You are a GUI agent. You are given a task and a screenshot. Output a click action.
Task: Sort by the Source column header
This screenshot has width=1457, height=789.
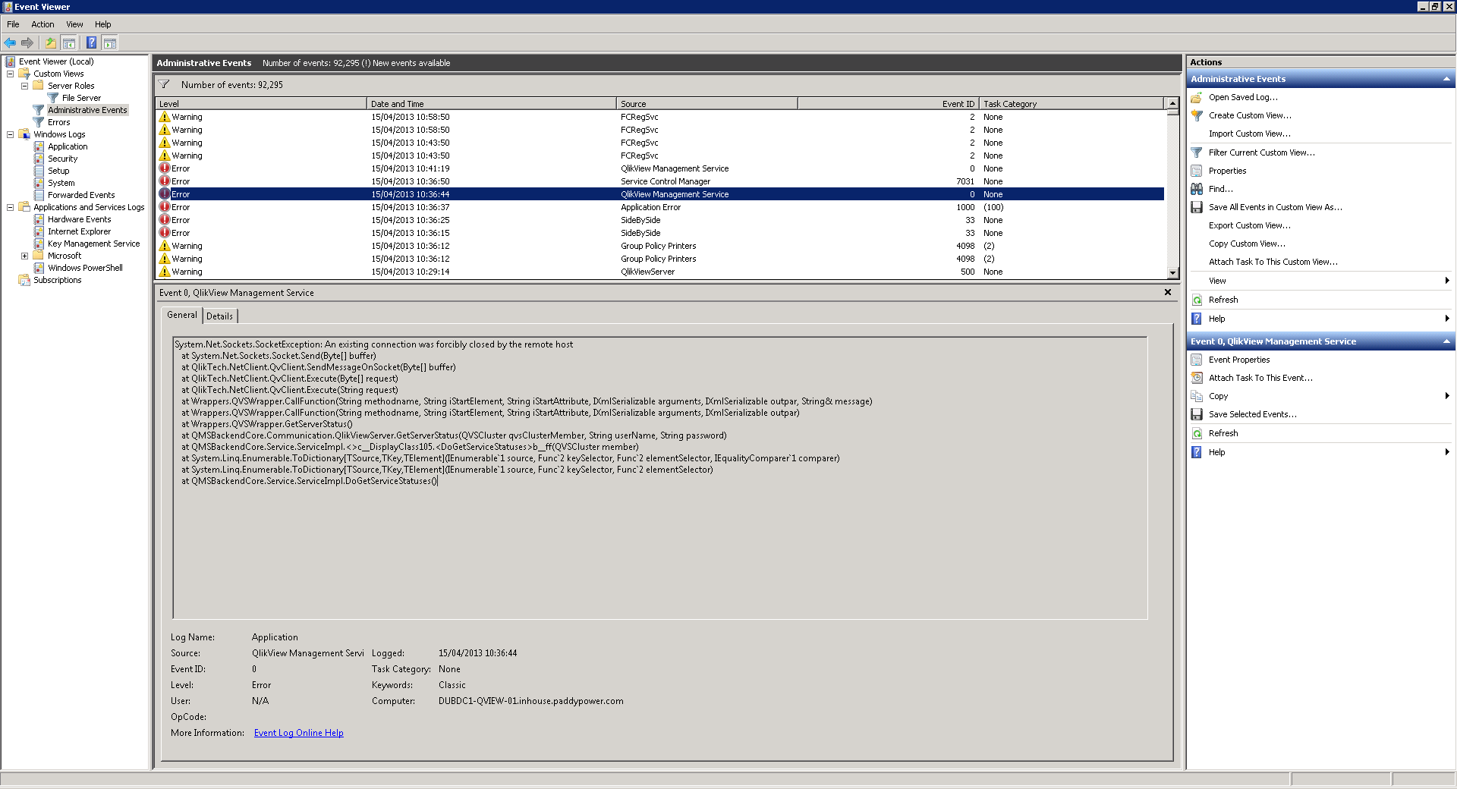point(706,104)
